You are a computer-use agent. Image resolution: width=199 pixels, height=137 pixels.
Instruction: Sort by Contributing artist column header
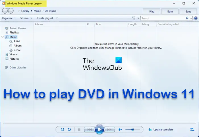point(173,24)
